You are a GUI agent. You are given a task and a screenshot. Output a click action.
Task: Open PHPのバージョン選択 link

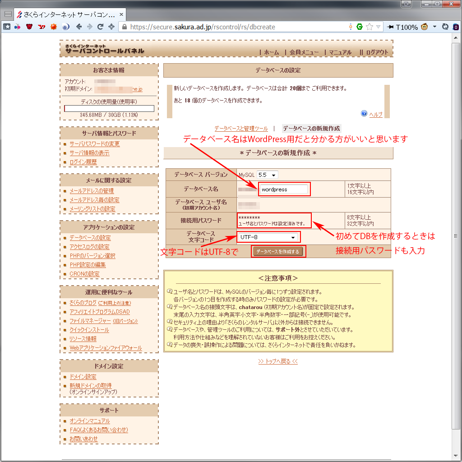pyautogui.click(x=92, y=256)
